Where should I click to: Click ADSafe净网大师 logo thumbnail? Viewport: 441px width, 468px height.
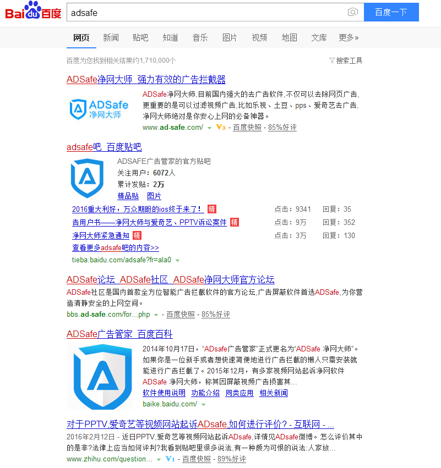point(99,109)
